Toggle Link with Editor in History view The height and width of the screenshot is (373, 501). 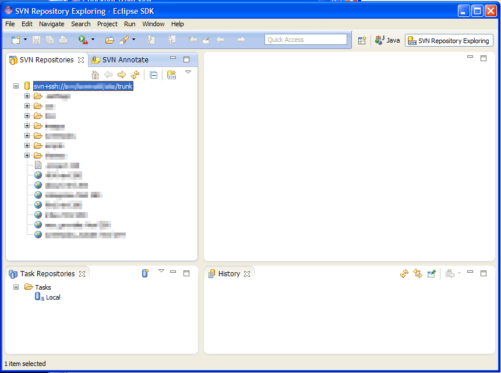pyautogui.click(x=419, y=273)
